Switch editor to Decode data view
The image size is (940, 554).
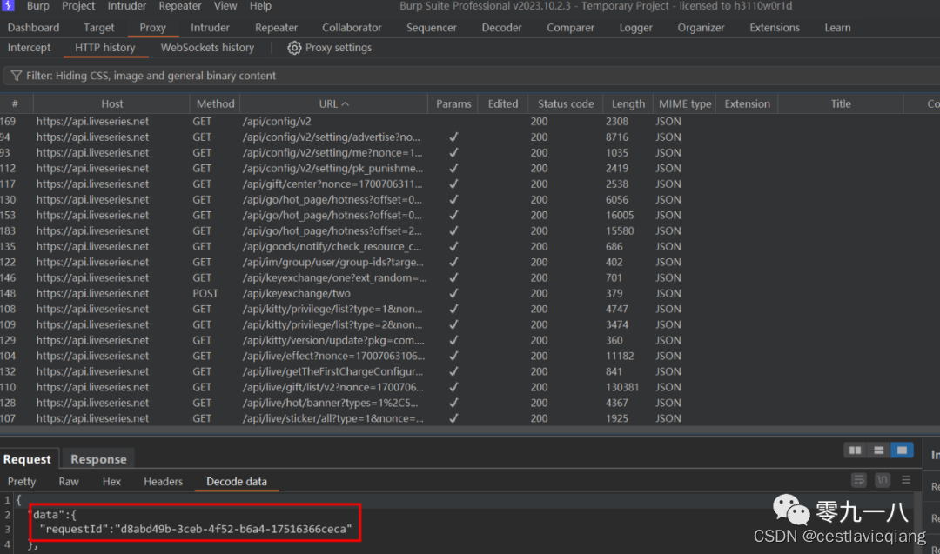click(x=237, y=482)
